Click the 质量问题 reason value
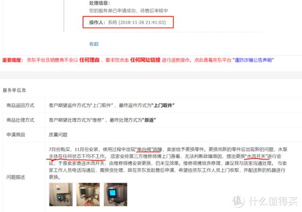Screen dimensions: 302x212 point(58,135)
